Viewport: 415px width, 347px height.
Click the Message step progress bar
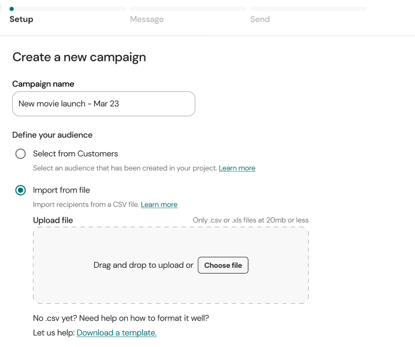tap(188, 9)
